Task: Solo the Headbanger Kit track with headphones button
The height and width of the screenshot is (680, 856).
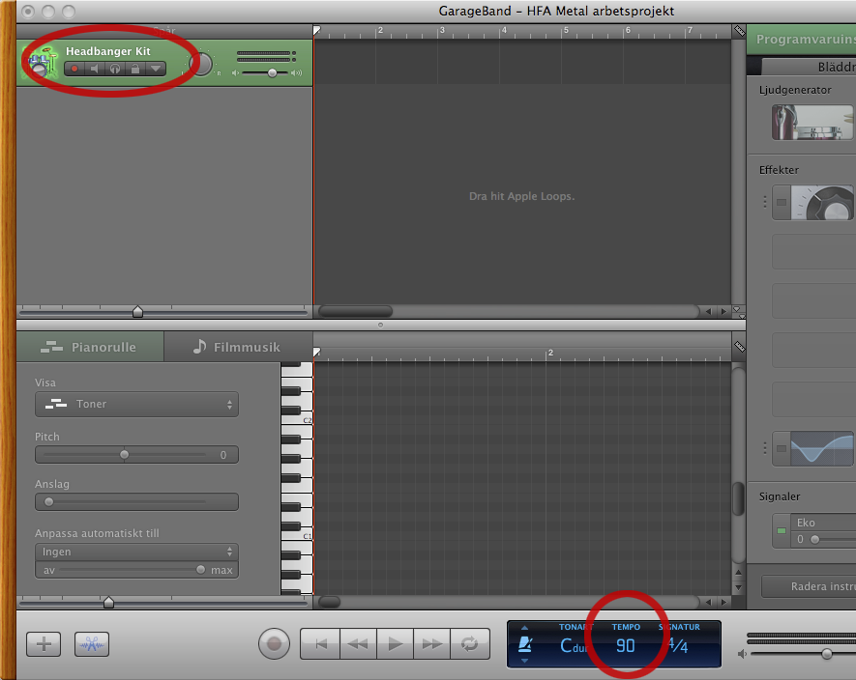Action: 115,69
